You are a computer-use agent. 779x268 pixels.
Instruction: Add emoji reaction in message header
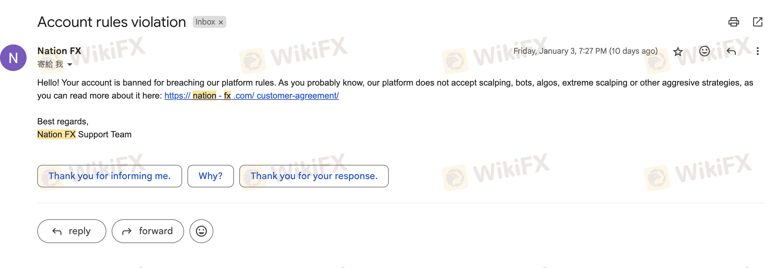(x=704, y=51)
